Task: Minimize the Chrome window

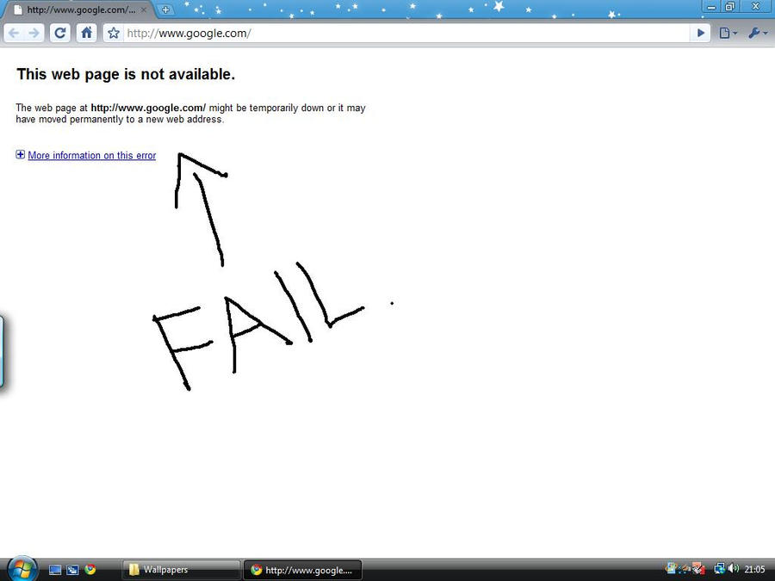Action: pyautogui.click(x=711, y=6)
